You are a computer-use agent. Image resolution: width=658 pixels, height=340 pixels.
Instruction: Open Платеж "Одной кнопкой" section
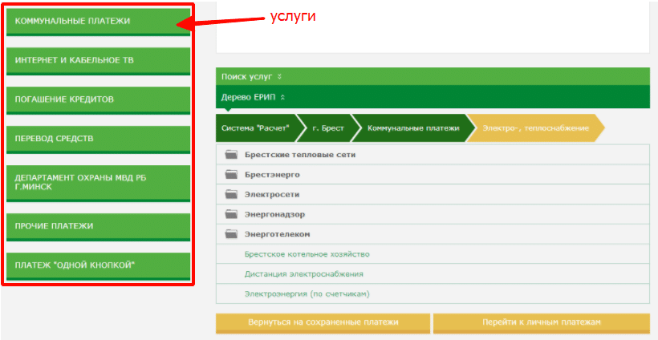[98, 267]
